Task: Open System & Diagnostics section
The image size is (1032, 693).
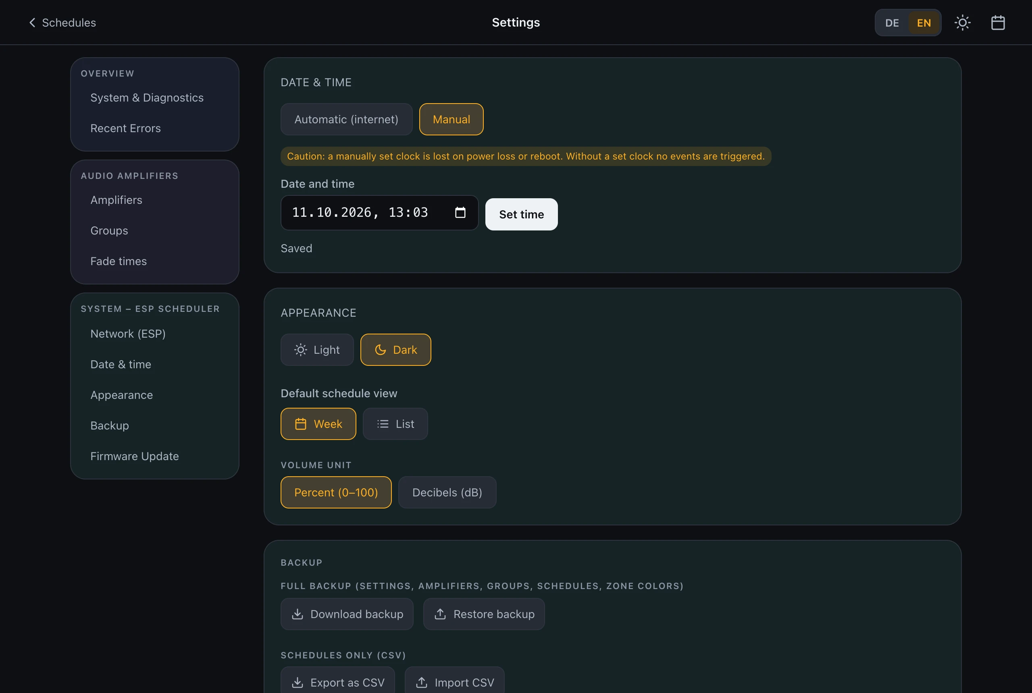Action: tap(147, 98)
